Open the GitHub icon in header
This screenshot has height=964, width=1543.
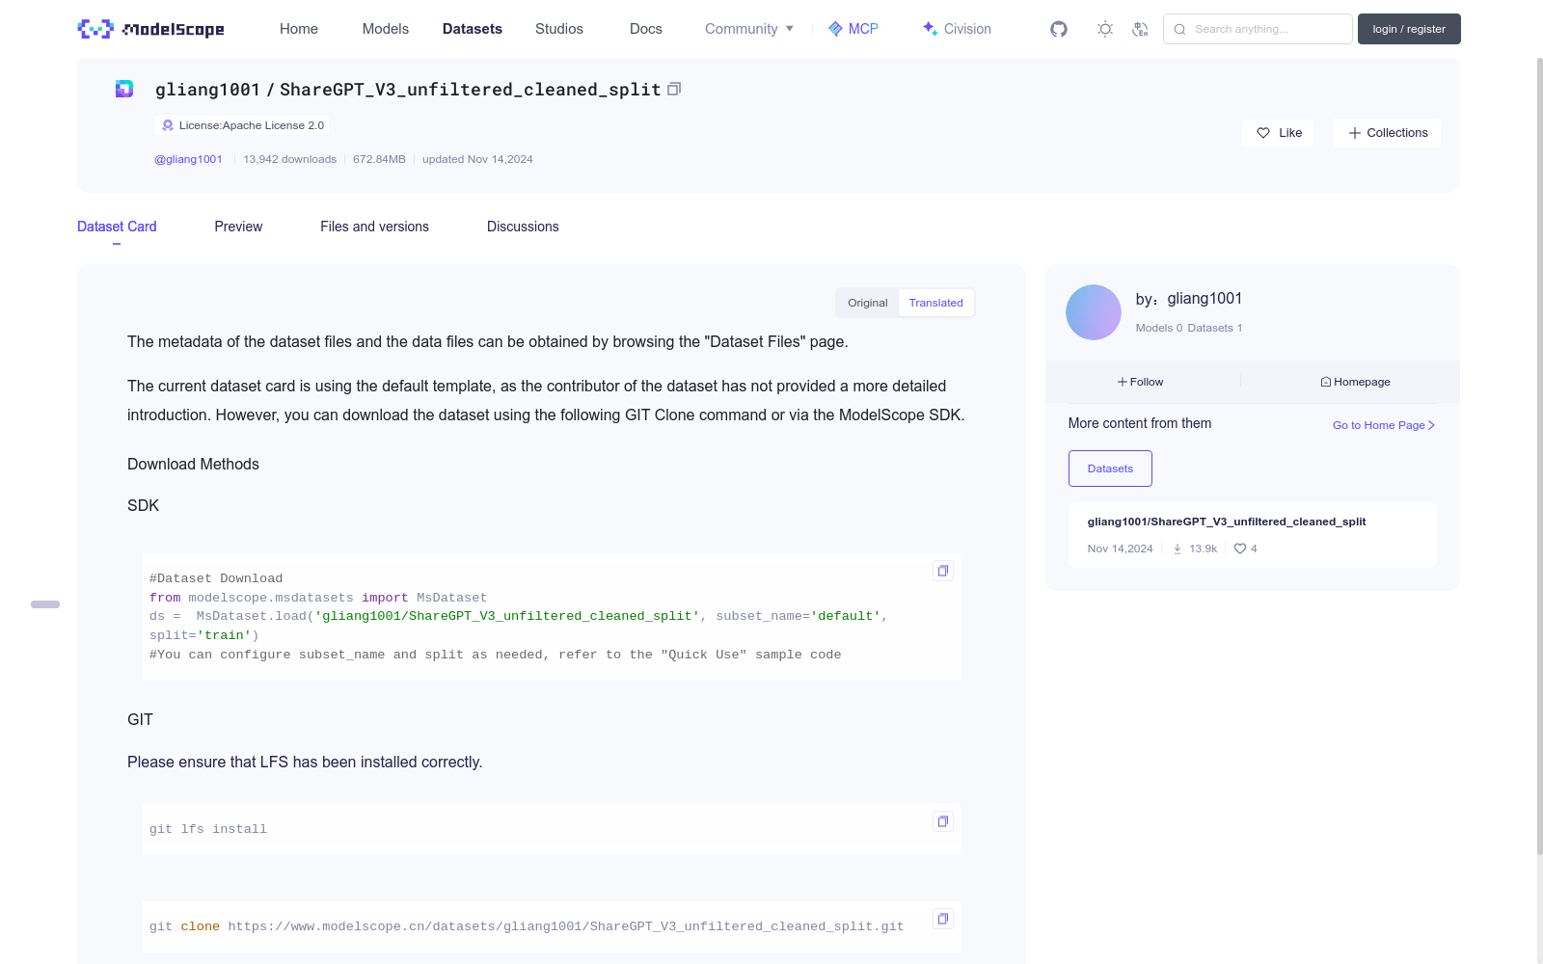click(1059, 29)
